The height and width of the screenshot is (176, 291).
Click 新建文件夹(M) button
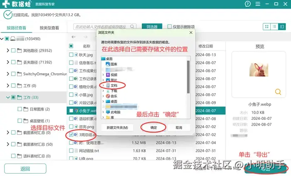[x=117, y=128]
